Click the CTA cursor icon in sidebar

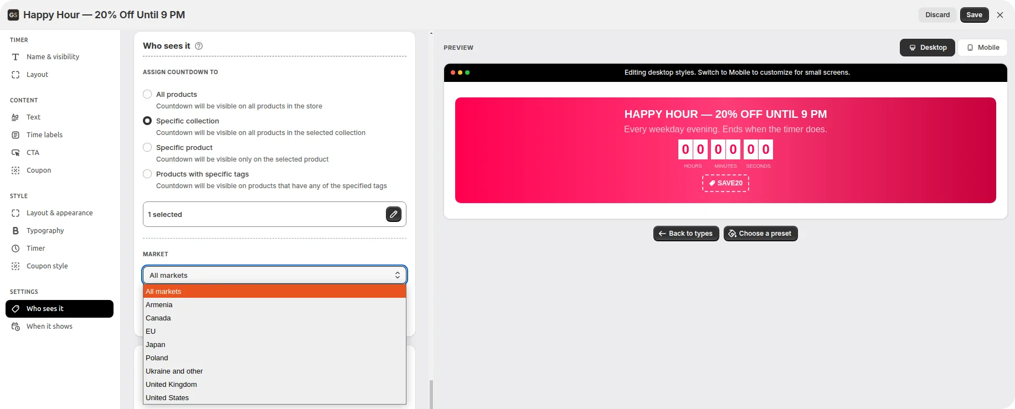[x=16, y=153]
